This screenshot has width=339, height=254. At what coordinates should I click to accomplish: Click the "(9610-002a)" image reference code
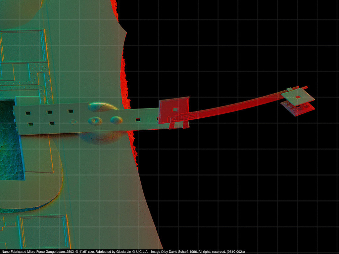pos(236,252)
